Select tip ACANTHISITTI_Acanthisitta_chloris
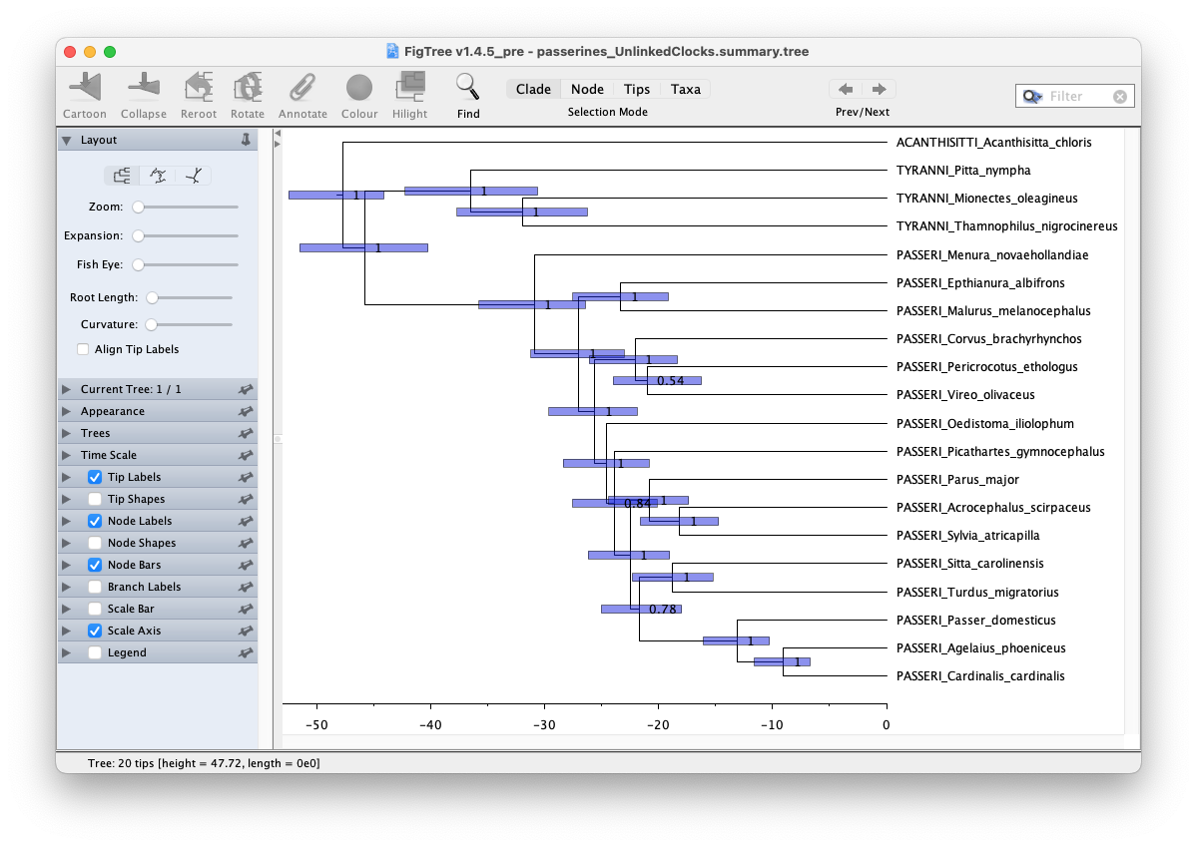Screen dimensions: 1197x847 pos(993,143)
